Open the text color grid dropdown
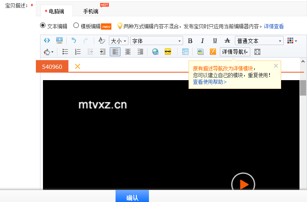 point(292,41)
